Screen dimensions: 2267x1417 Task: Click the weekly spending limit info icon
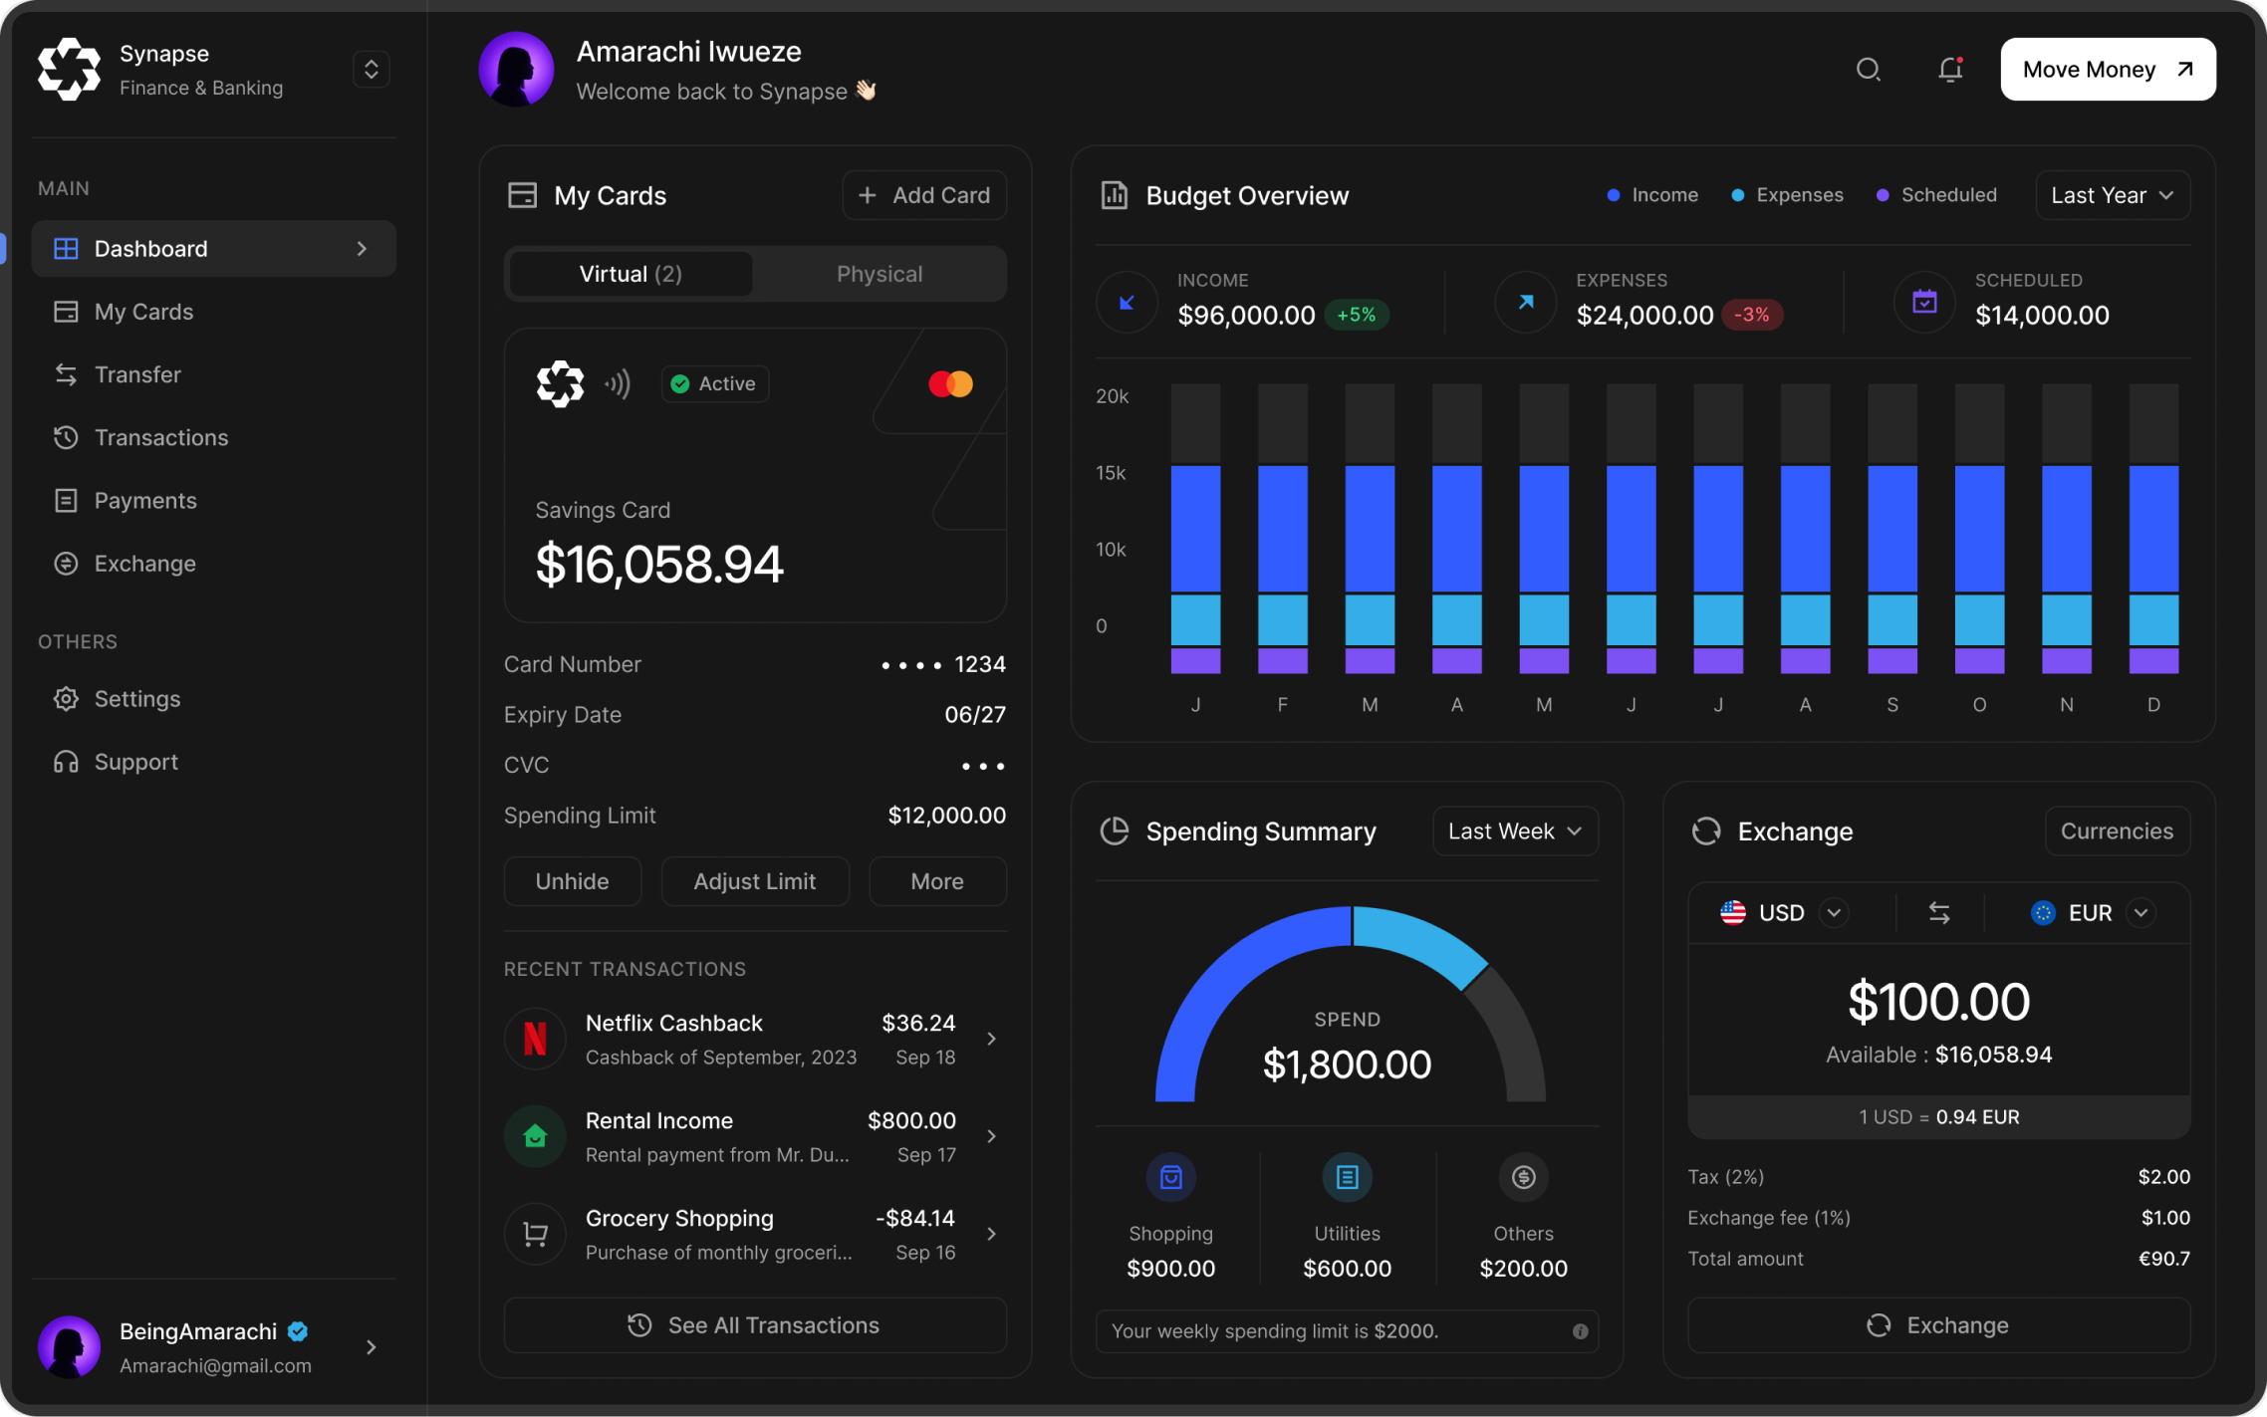pyautogui.click(x=1580, y=1331)
